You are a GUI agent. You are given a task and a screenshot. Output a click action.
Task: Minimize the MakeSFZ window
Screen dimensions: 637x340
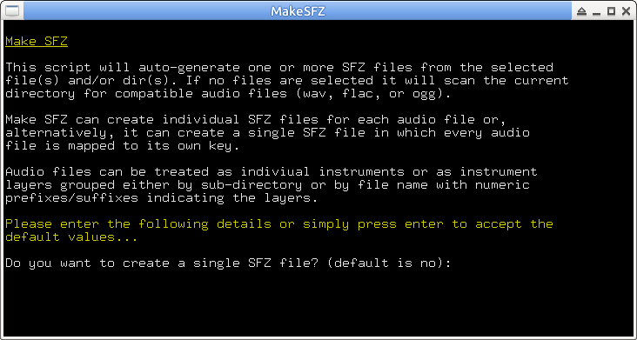coord(596,11)
